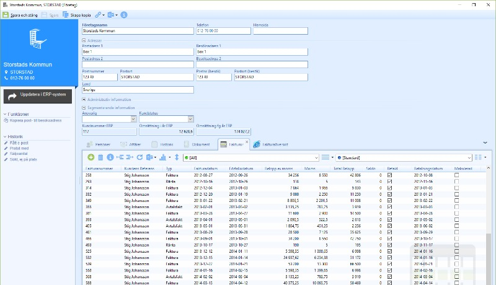Click Skapa kopia copy icon
Screen dimensions: 496x285
pos(66,15)
